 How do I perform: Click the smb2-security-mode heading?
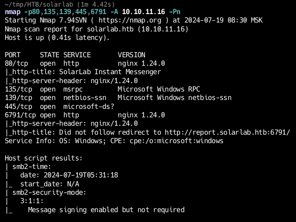[49, 192]
